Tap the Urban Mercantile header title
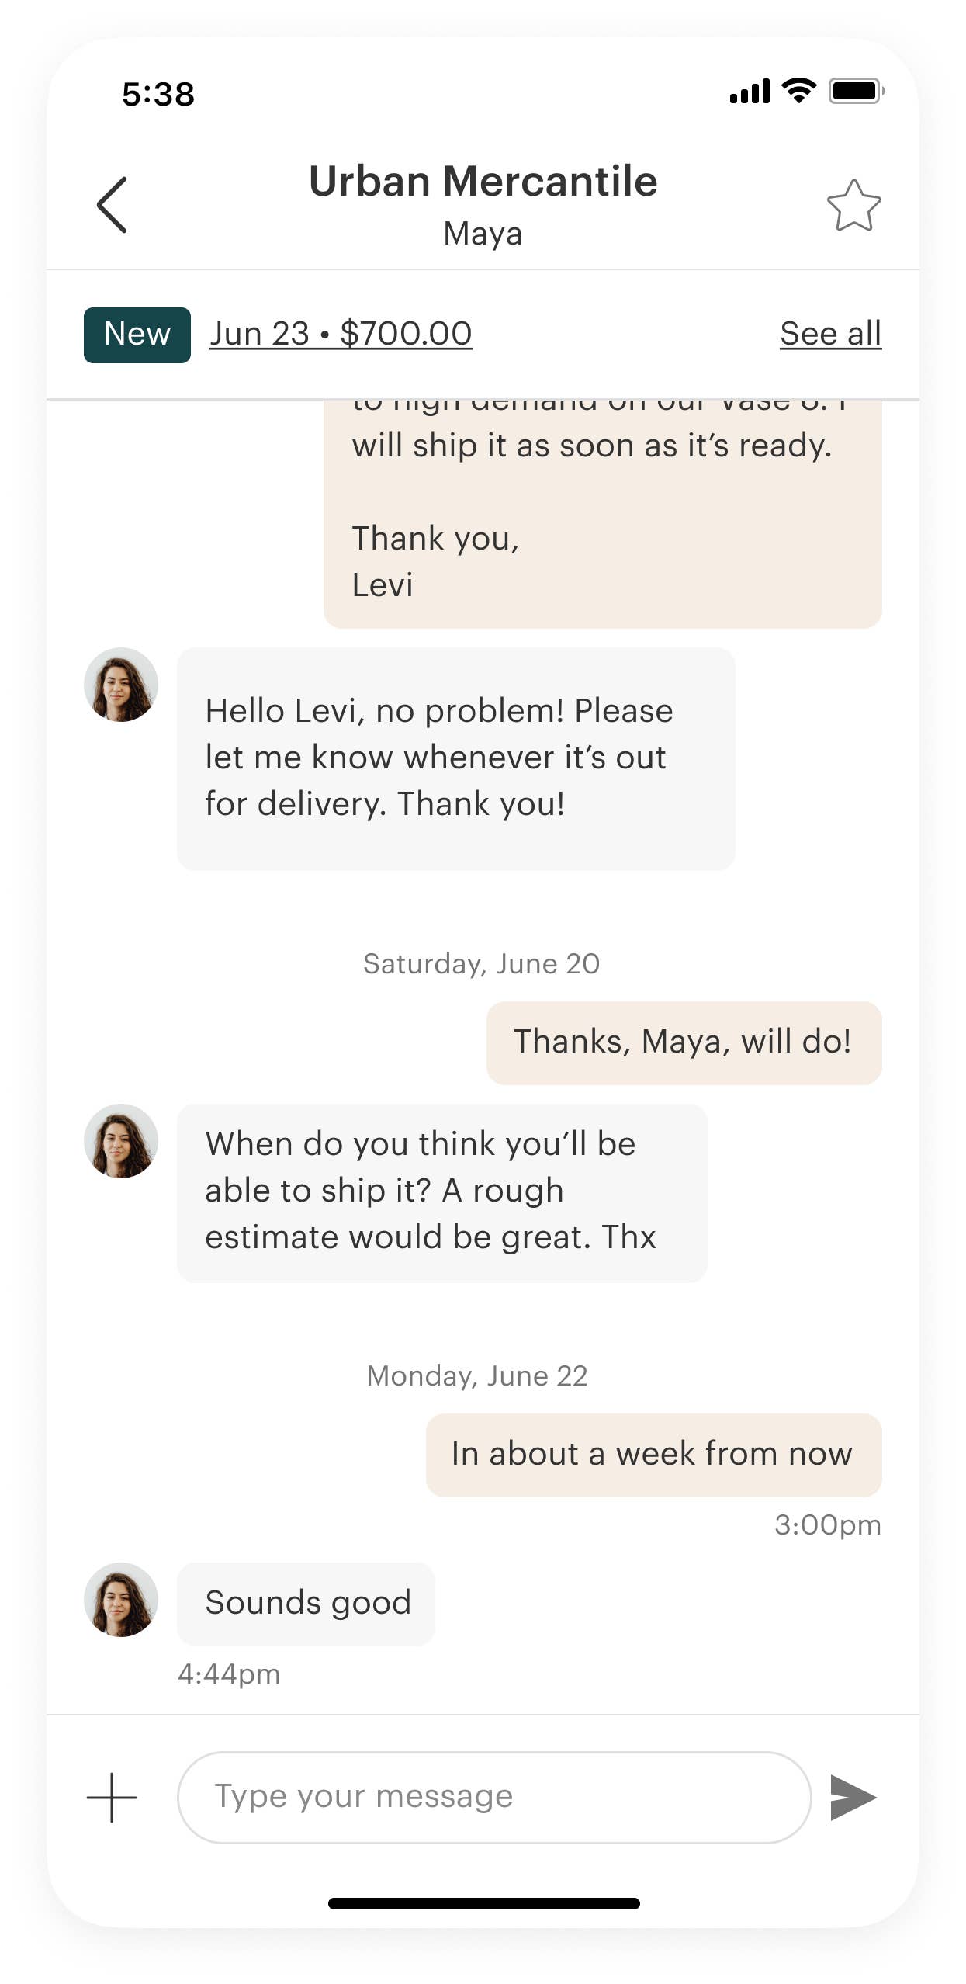This screenshot has height=1984, width=966. coord(483,182)
